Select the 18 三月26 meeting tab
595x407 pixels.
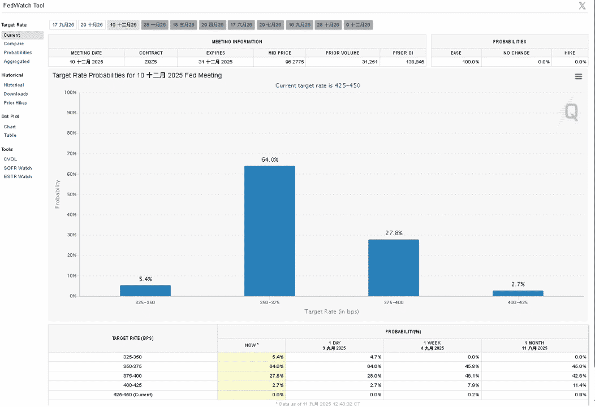pos(183,25)
